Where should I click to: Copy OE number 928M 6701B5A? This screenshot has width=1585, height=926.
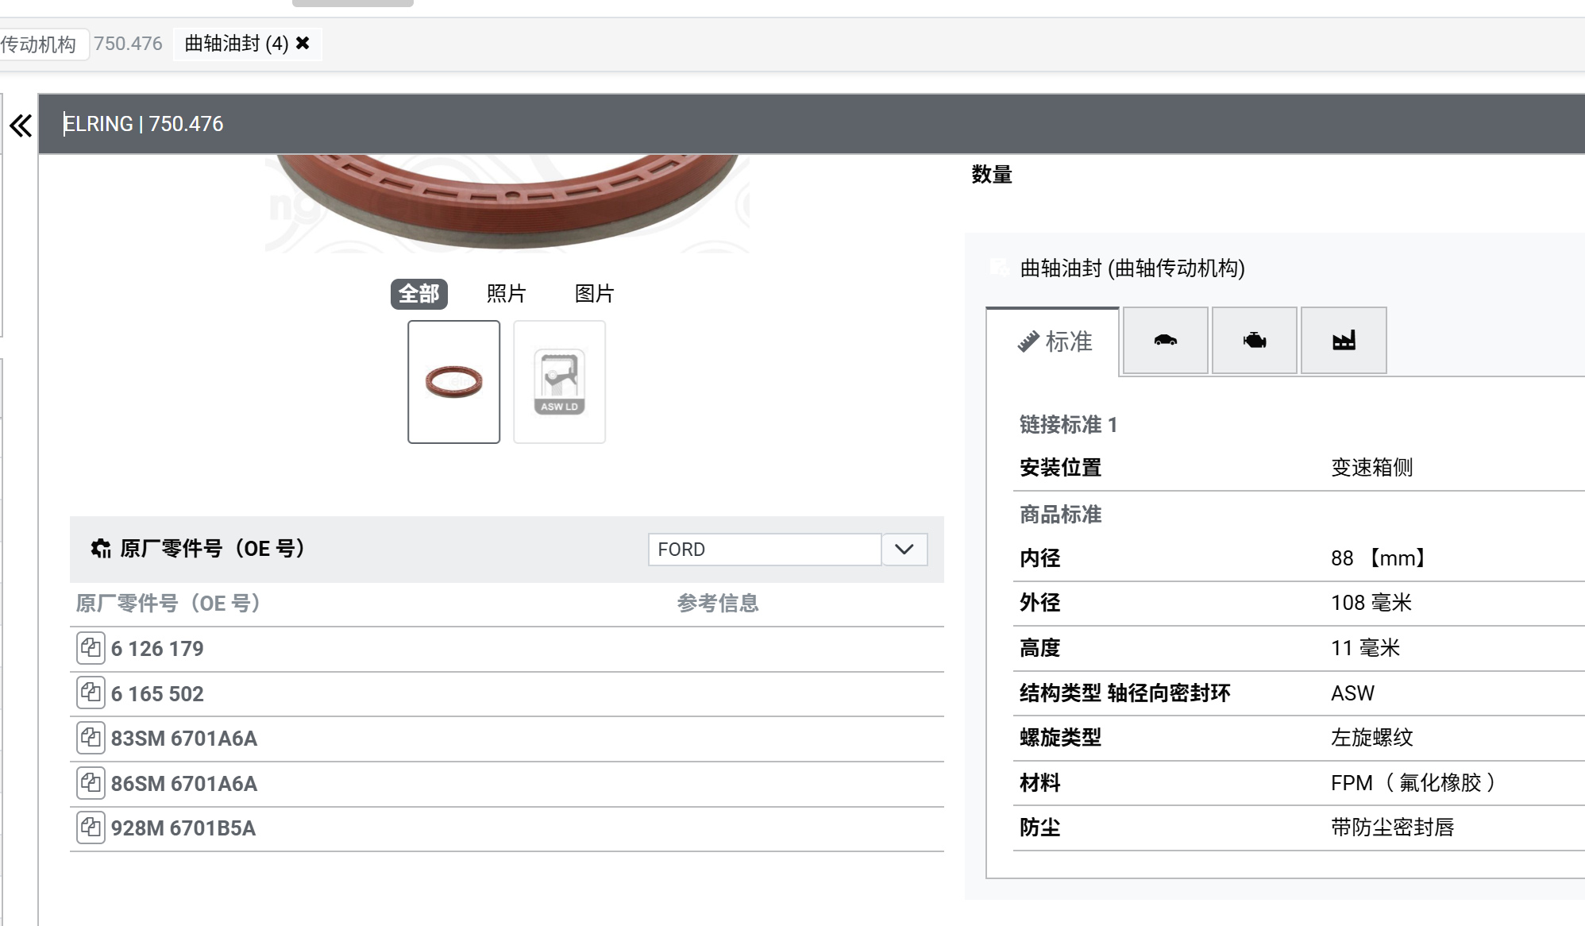coord(91,828)
